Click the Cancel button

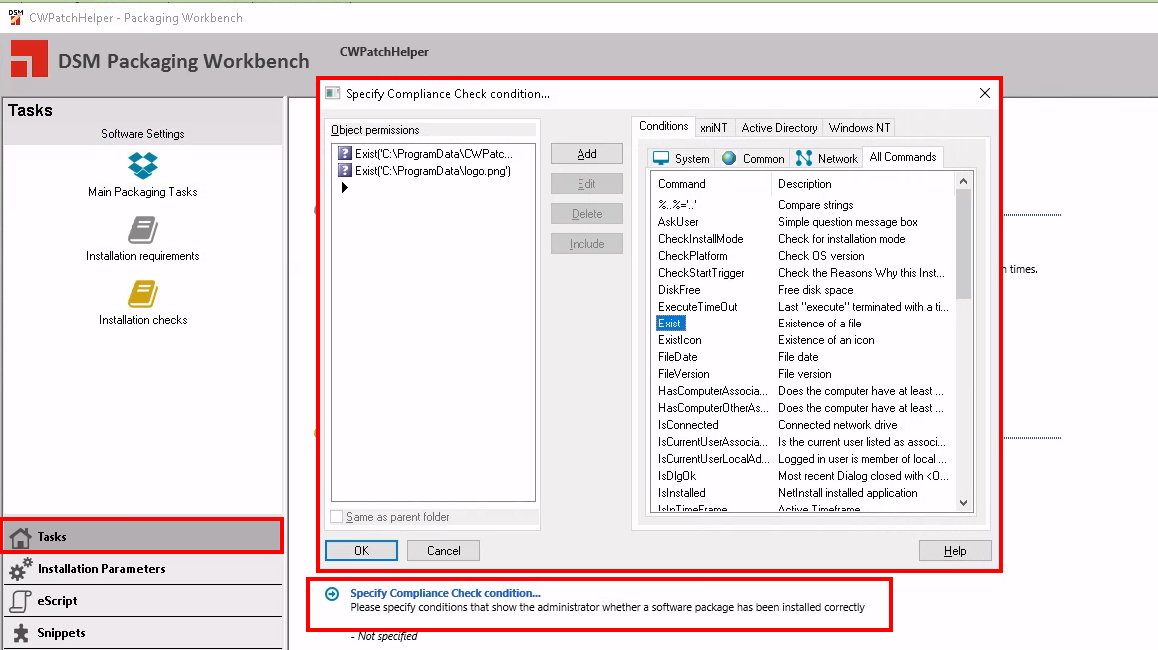pos(443,551)
